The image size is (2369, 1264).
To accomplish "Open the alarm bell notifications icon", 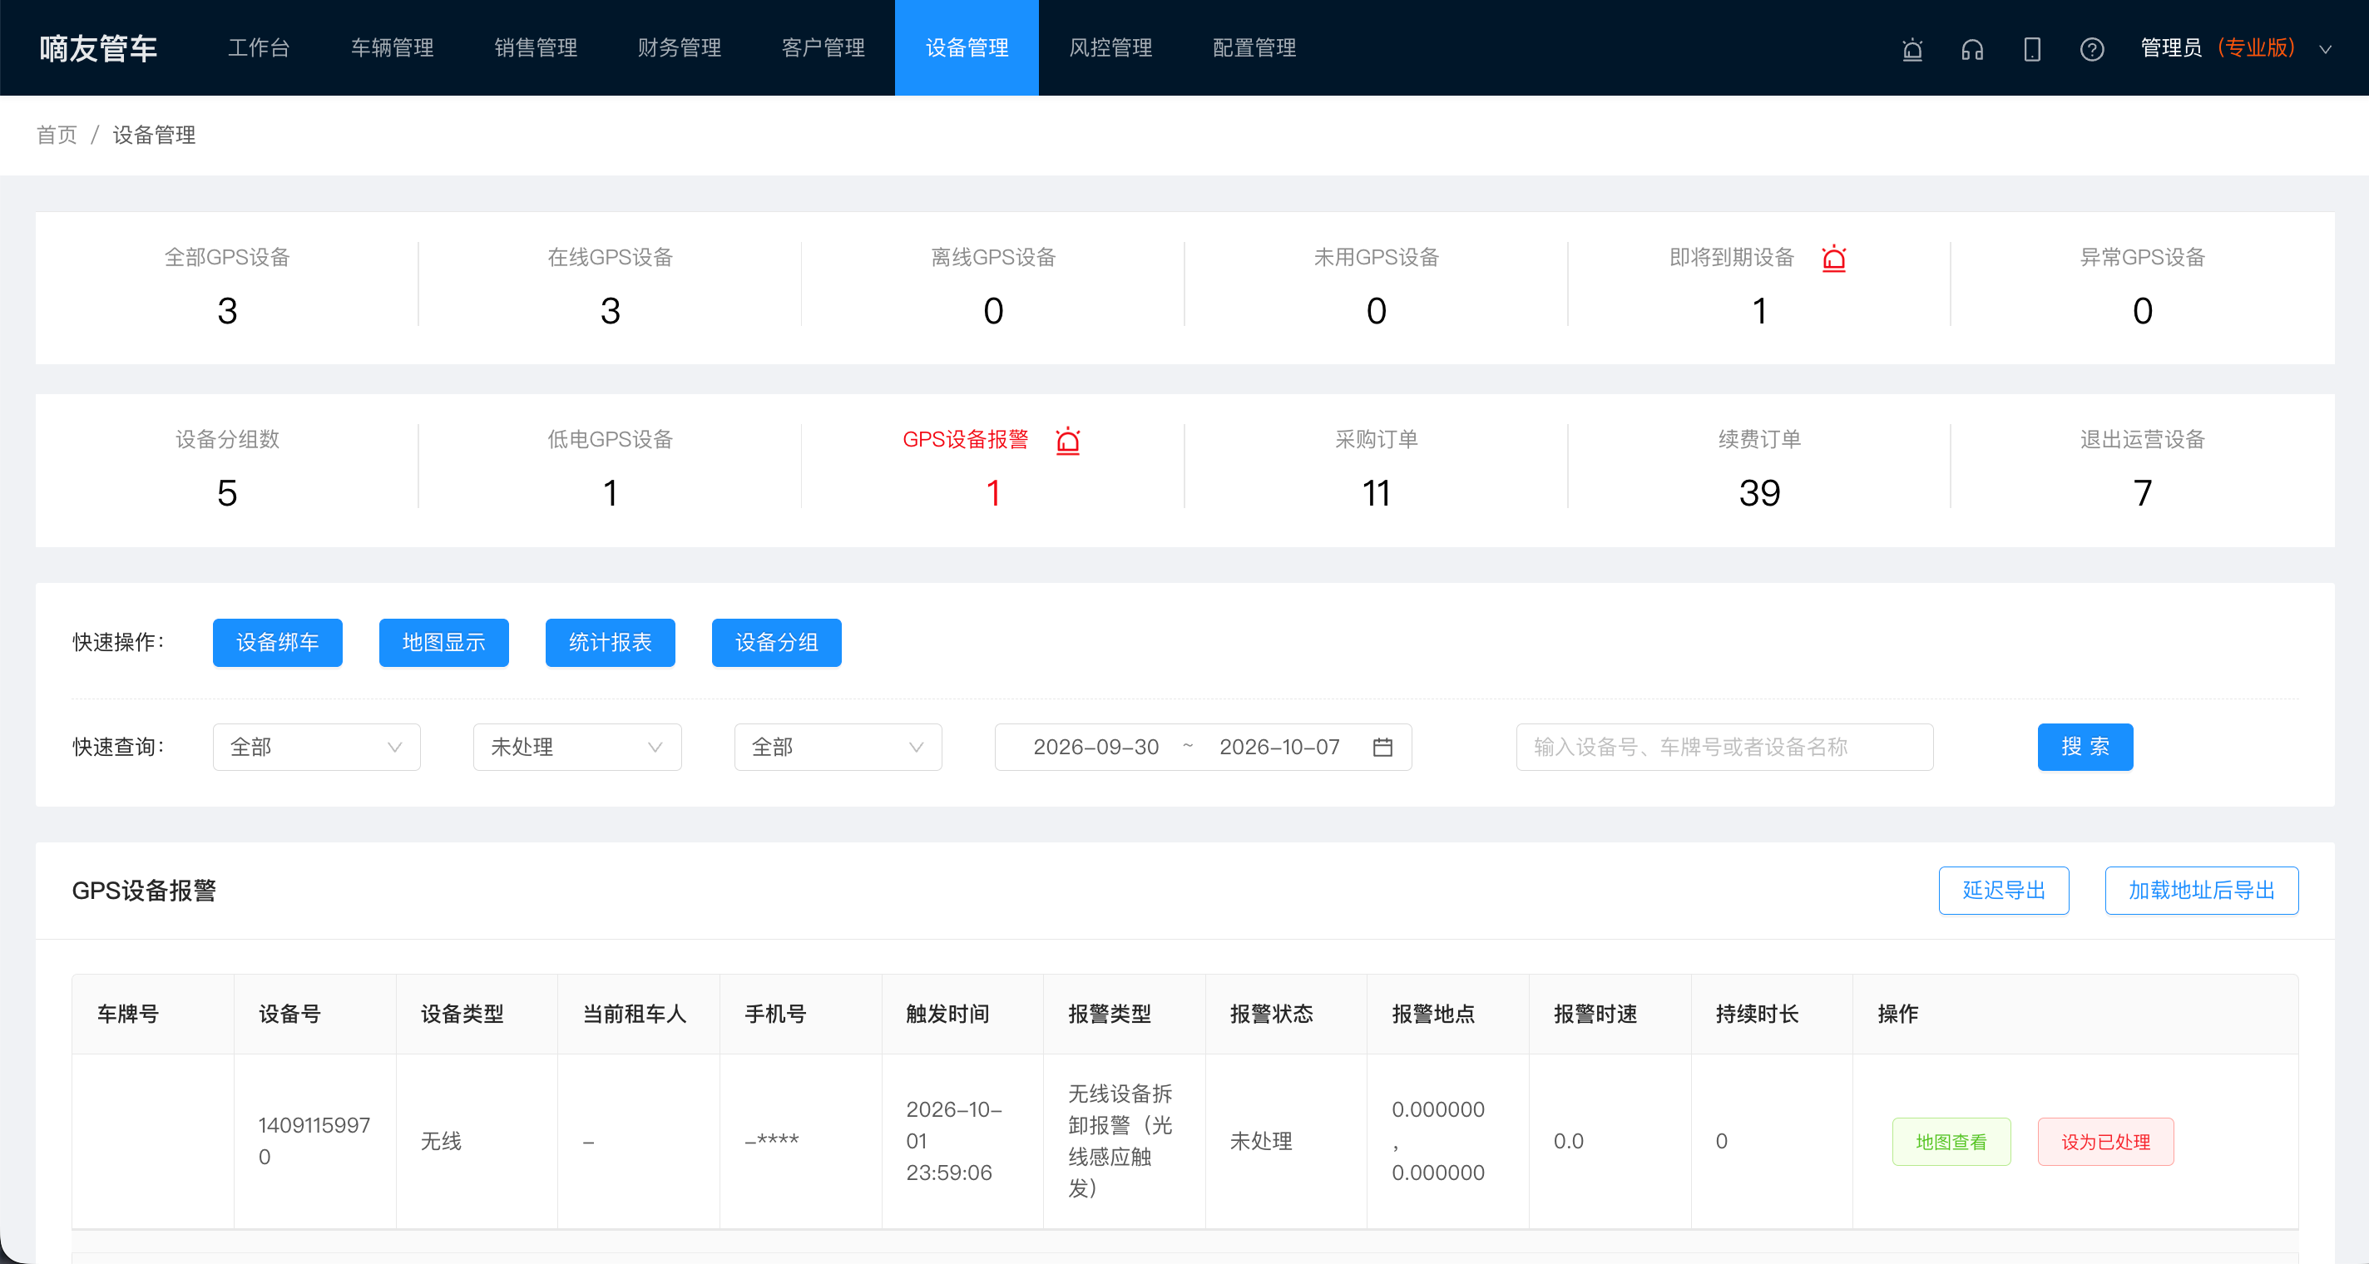I will point(1912,49).
